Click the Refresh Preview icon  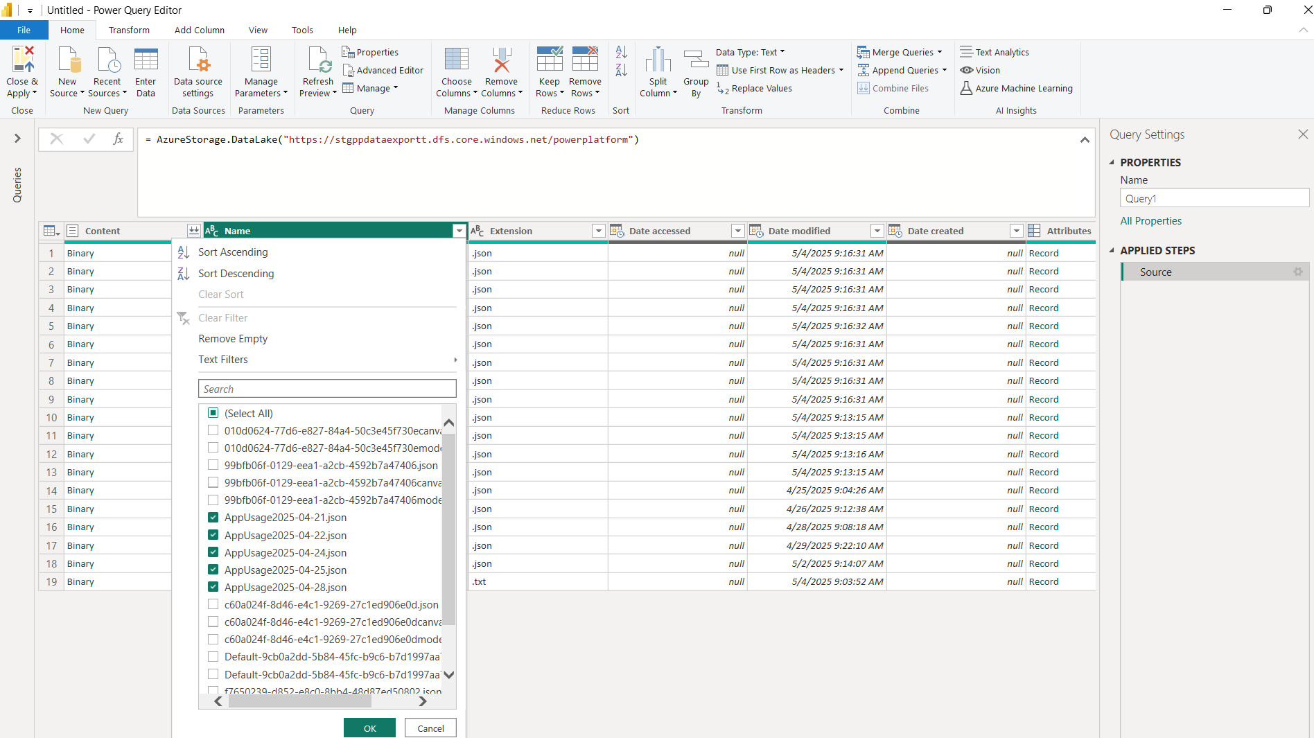tap(318, 60)
